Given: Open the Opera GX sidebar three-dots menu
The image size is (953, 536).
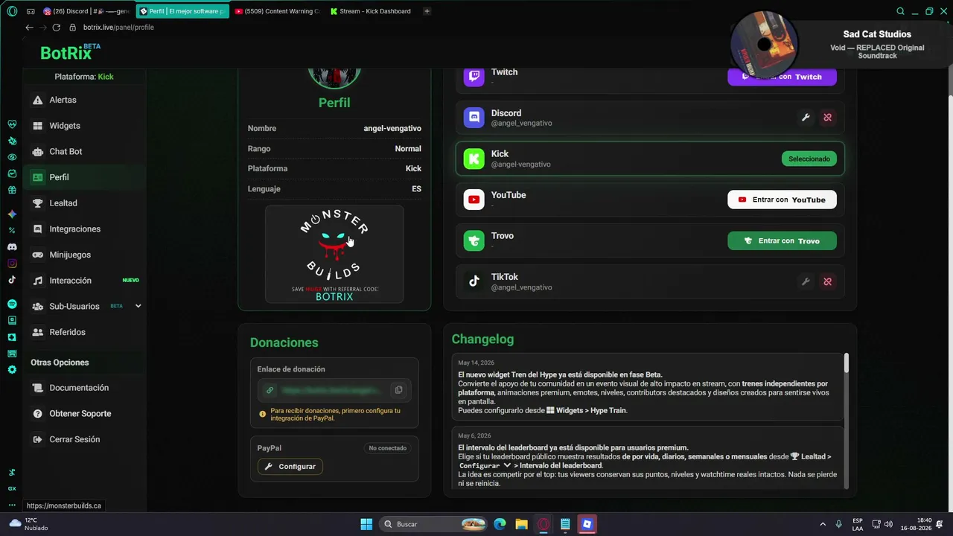Looking at the screenshot, I should [x=12, y=505].
